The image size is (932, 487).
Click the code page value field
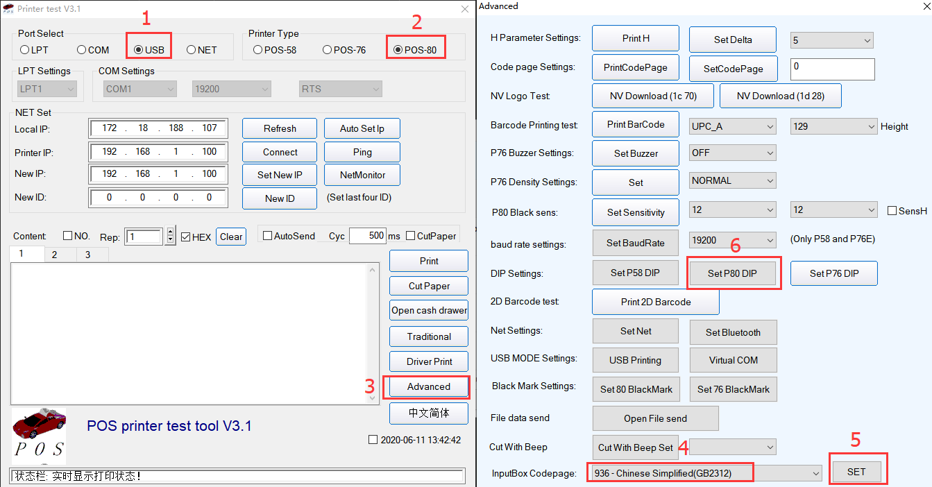click(833, 69)
